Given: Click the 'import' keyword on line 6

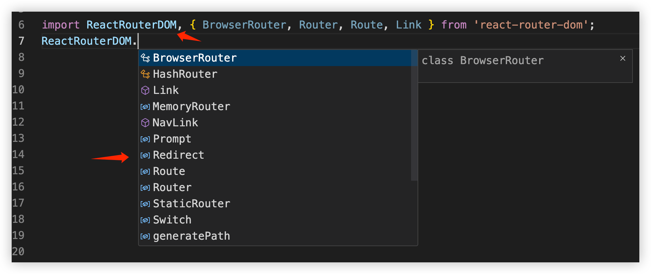Looking at the screenshot, I should [61, 24].
